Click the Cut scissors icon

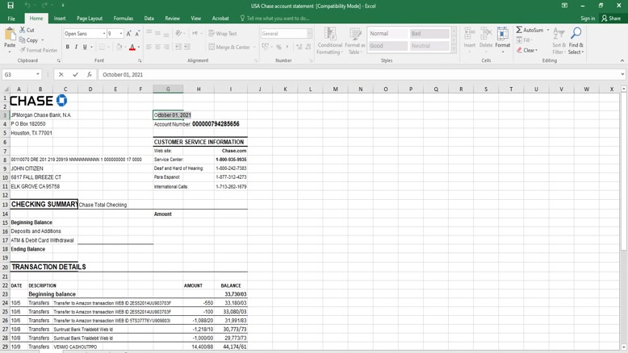(x=22, y=30)
